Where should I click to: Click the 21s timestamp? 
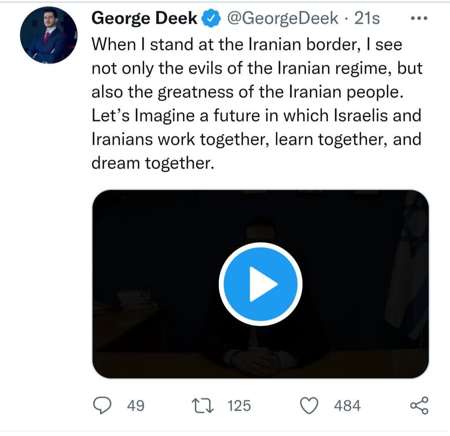pos(367,19)
